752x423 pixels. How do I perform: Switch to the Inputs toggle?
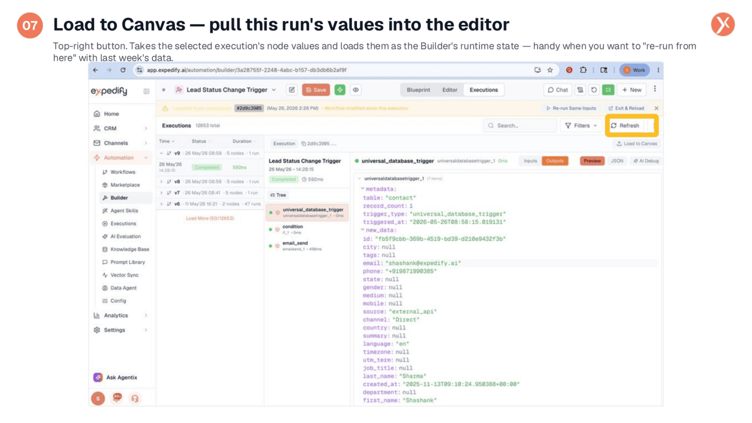click(530, 161)
